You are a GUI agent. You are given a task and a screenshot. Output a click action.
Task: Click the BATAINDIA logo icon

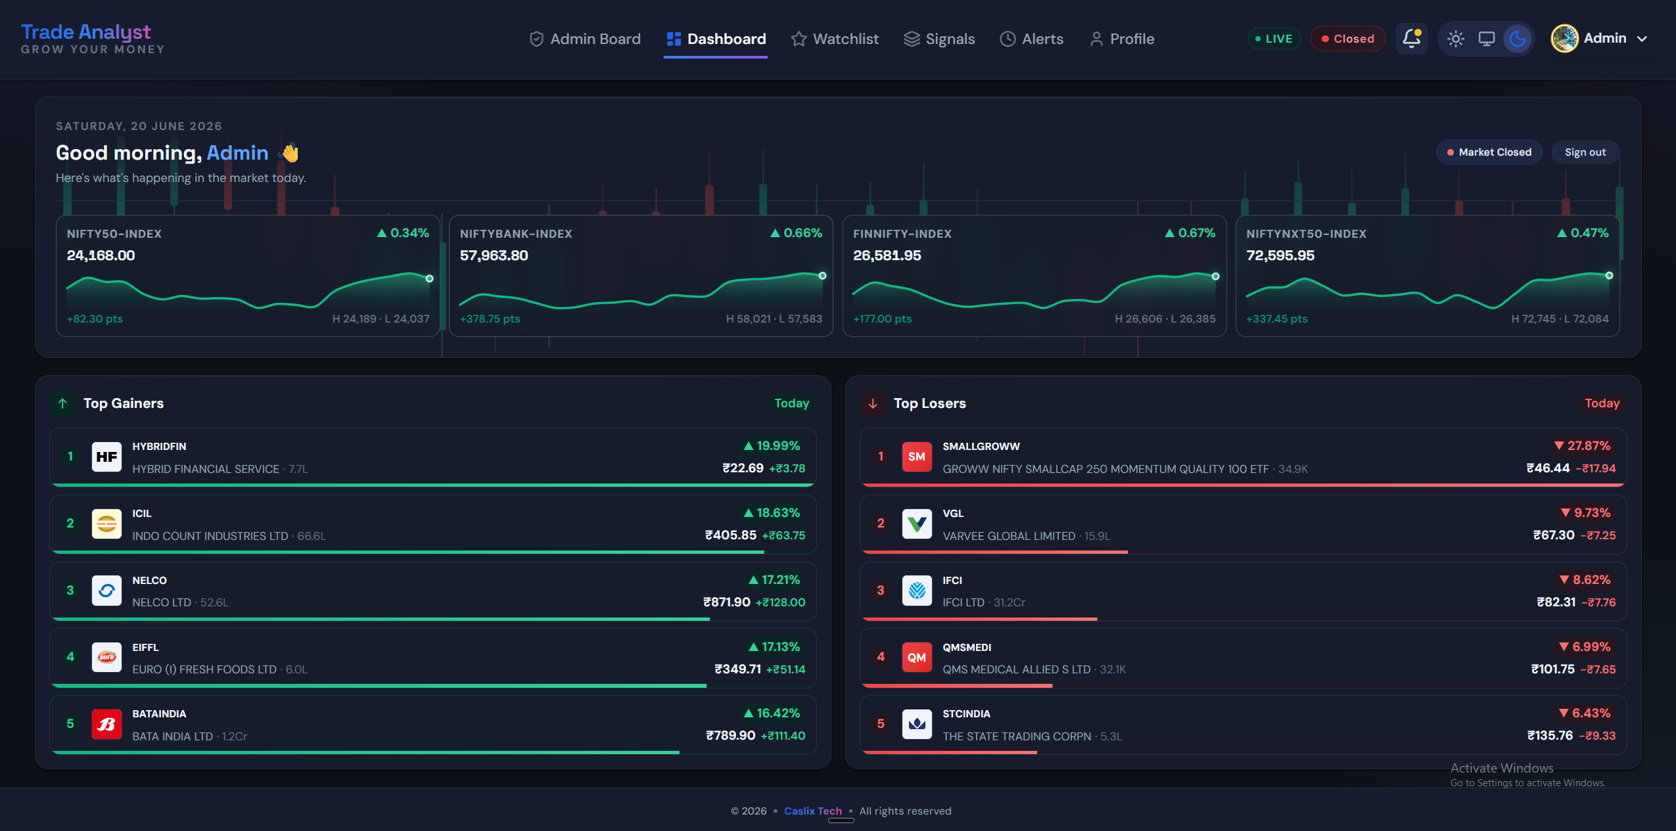106,724
